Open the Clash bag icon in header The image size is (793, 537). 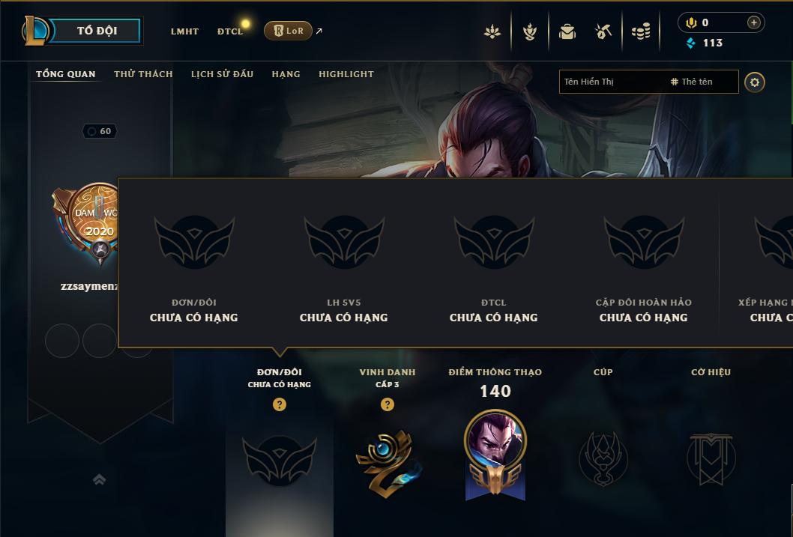567,31
